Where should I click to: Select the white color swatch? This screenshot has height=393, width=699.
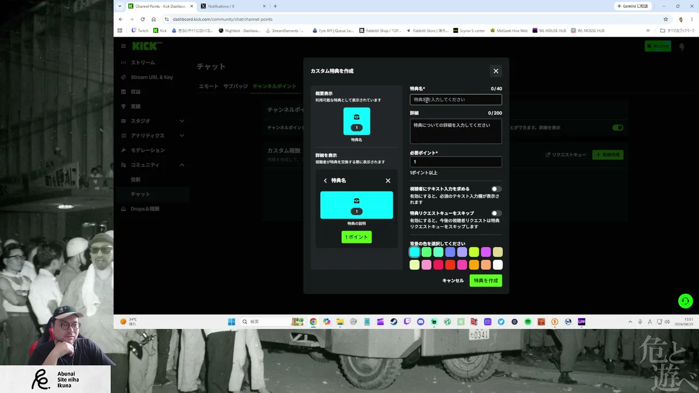click(x=497, y=265)
